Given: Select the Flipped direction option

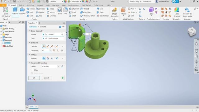Looking at the screenshot, I should pyautogui.click(x=48, y=46).
